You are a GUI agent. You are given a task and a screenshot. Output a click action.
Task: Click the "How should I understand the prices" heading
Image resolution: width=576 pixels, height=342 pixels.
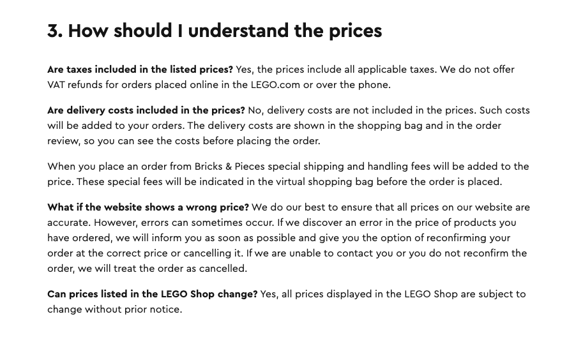[215, 31]
